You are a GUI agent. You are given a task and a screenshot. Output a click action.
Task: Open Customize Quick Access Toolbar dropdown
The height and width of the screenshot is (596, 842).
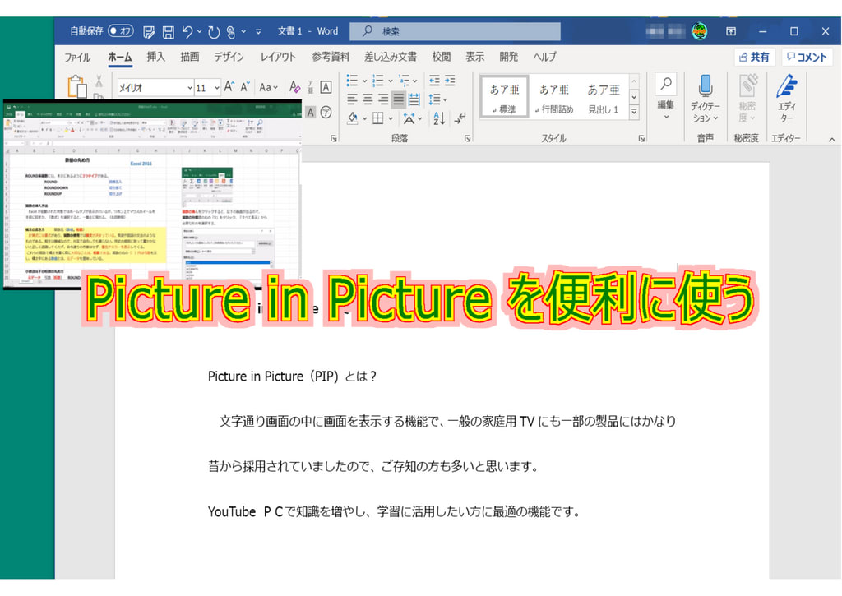258,32
